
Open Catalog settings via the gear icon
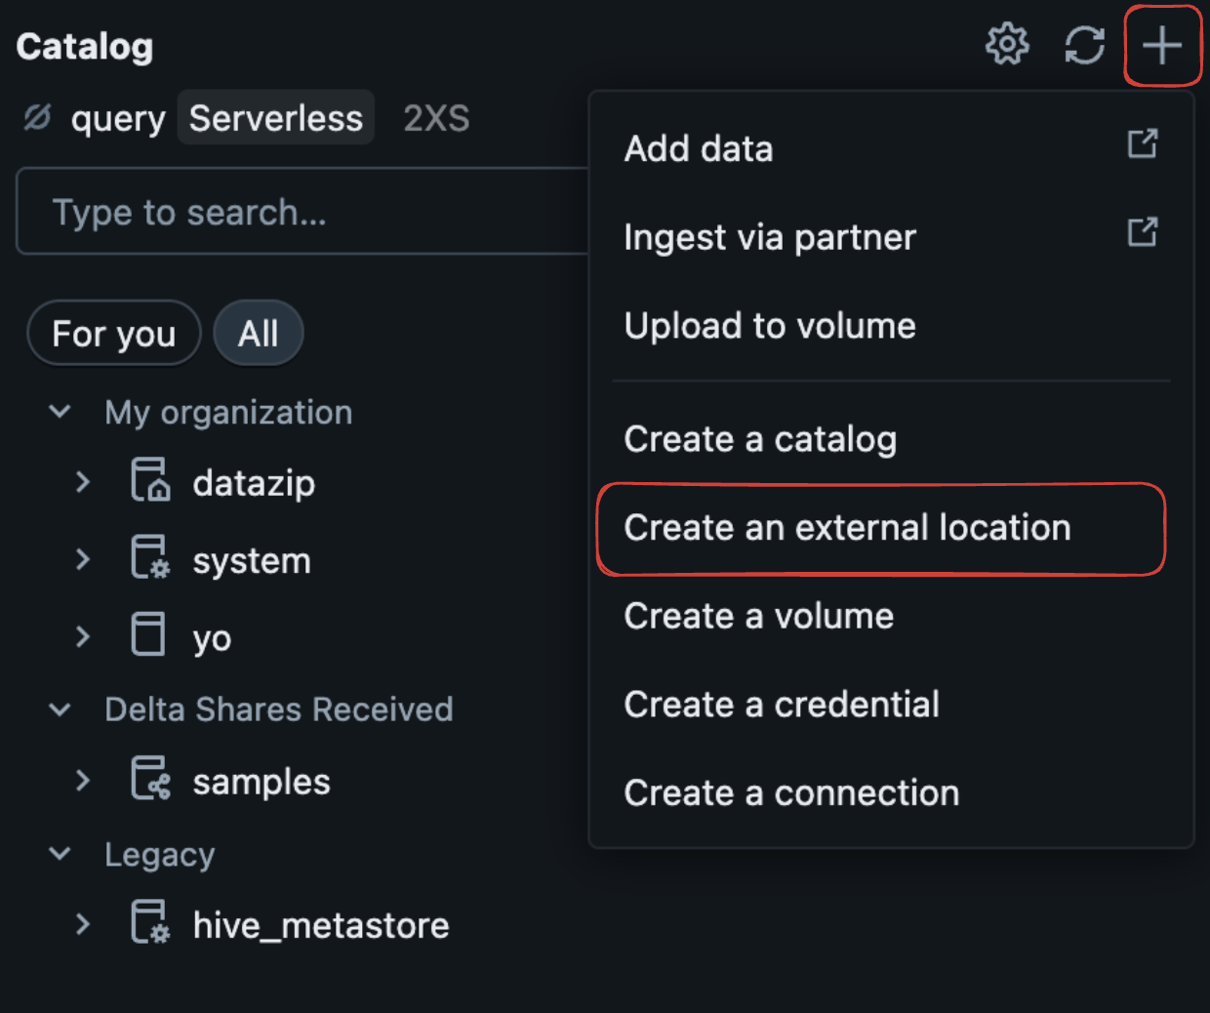1007,43
